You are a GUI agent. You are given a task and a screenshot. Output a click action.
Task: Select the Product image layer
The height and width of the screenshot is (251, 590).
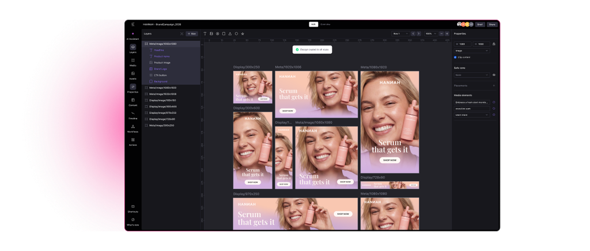pyautogui.click(x=171, y=62)
